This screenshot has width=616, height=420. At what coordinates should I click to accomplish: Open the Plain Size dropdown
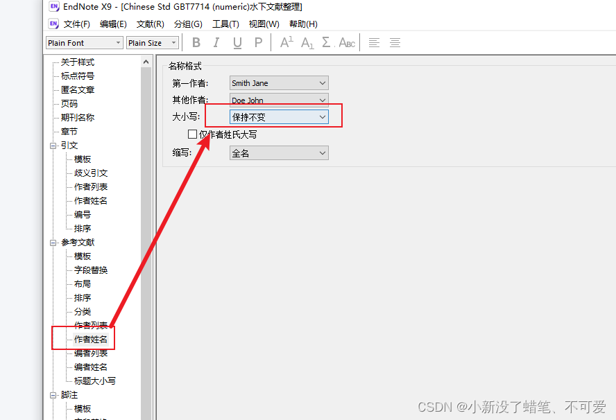tap(153, 43)
